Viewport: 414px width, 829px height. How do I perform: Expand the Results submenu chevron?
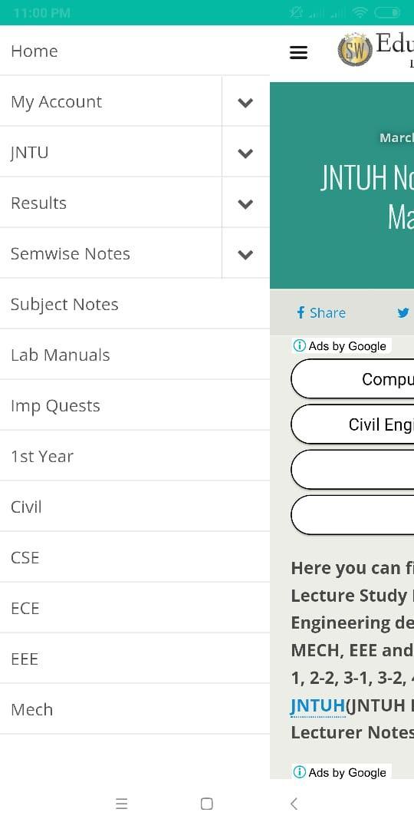[x=245, y=204]
